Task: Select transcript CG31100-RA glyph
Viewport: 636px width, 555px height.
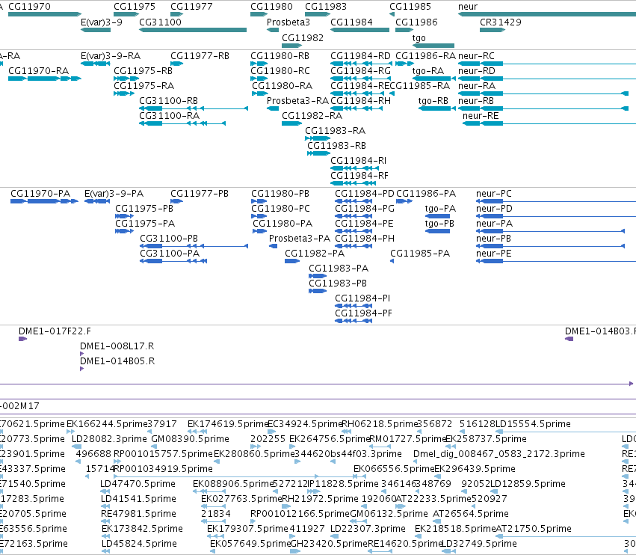Action: (182, 123)
